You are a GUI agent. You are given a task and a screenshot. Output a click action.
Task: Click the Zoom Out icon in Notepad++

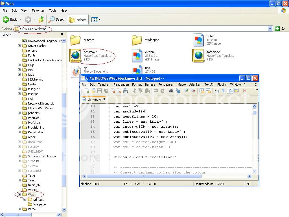[193, 91]
